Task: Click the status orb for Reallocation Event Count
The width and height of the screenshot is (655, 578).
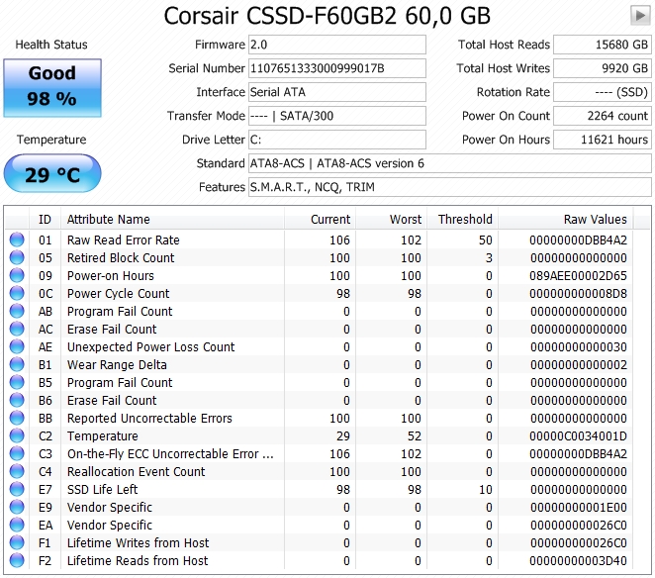Action: 17,471
